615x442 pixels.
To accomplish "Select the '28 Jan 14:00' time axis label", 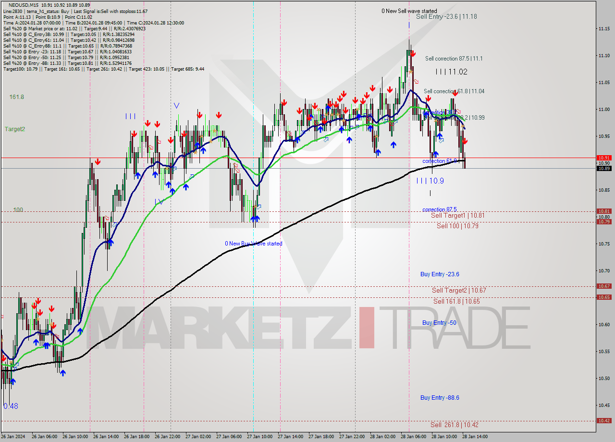I will coord(474,437).
